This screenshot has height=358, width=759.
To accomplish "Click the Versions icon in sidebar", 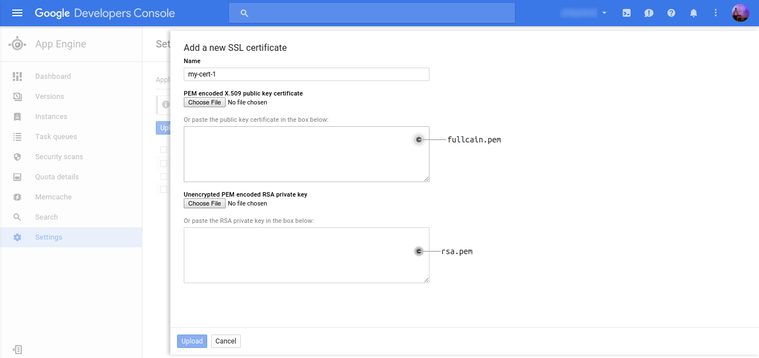I will (x=17, y=97).
